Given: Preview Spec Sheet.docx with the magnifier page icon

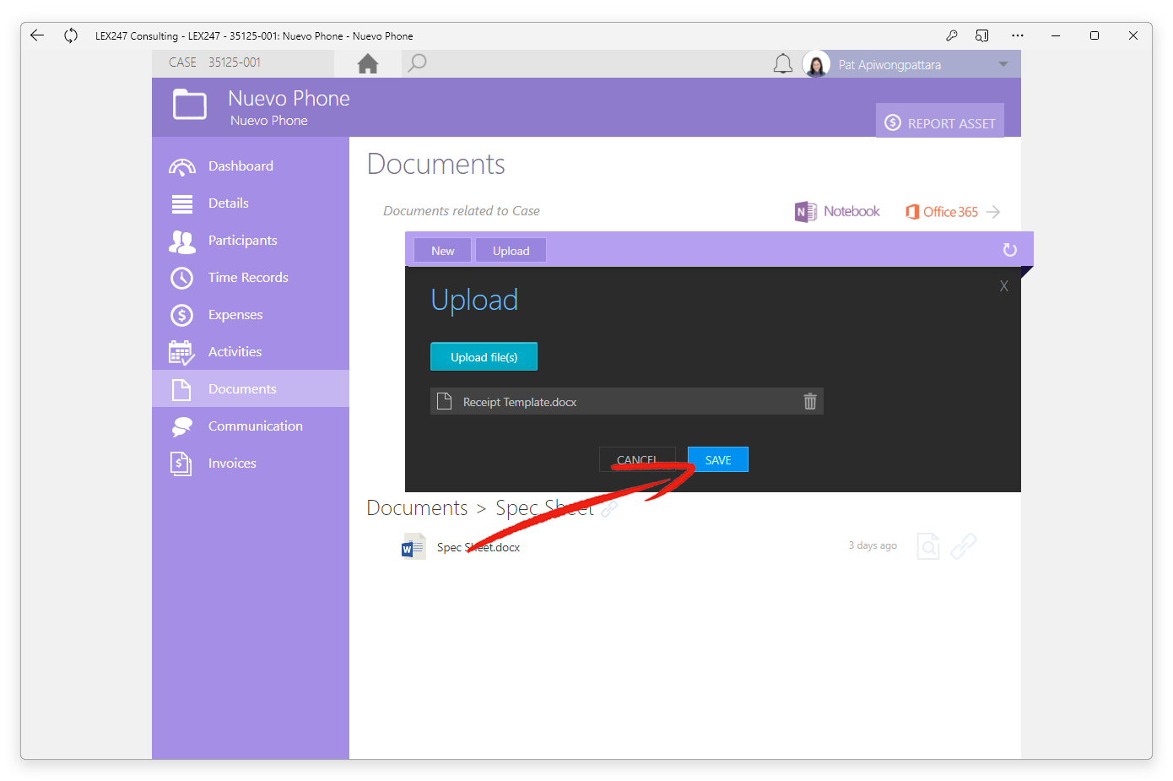Looking at the screenshot, I should pos(928,546).
